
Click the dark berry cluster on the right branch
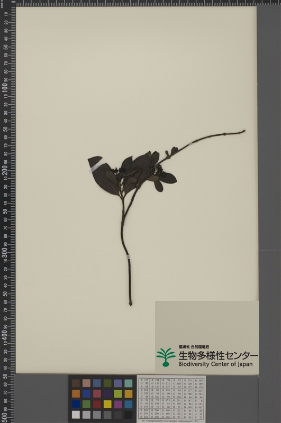(x=157, y=169)
